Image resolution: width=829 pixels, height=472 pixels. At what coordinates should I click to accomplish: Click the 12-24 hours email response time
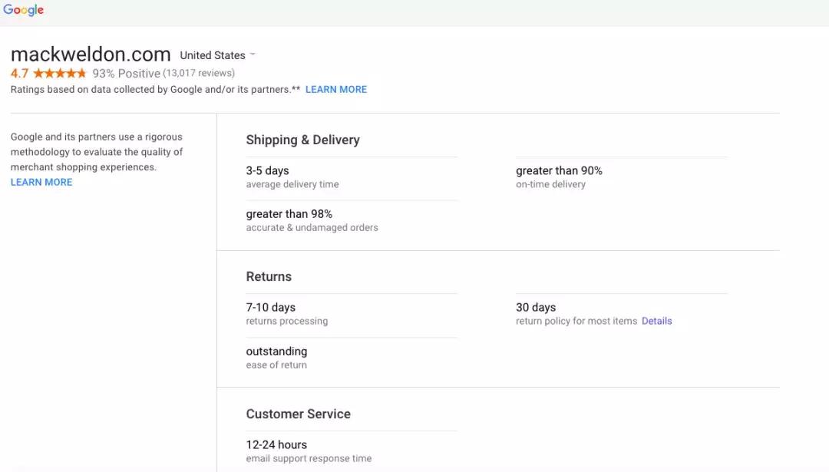[x=276, y=445]
